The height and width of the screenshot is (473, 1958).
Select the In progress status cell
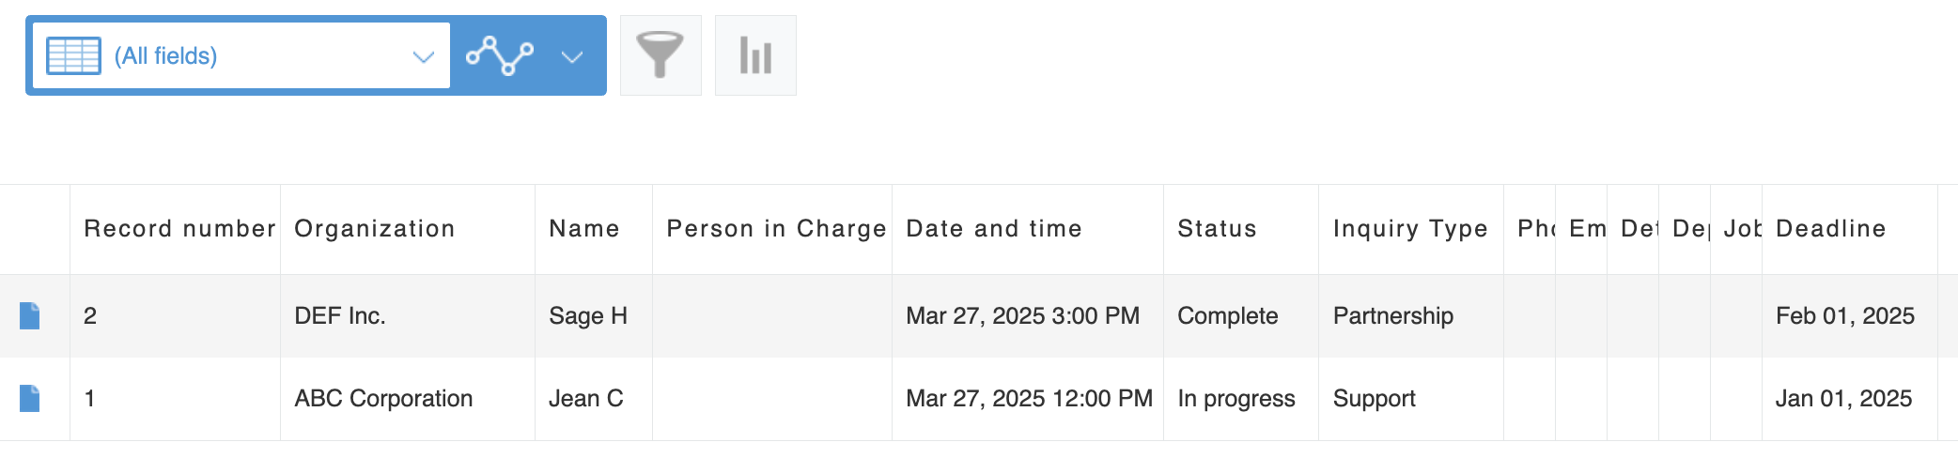(x=1235, y=399)
